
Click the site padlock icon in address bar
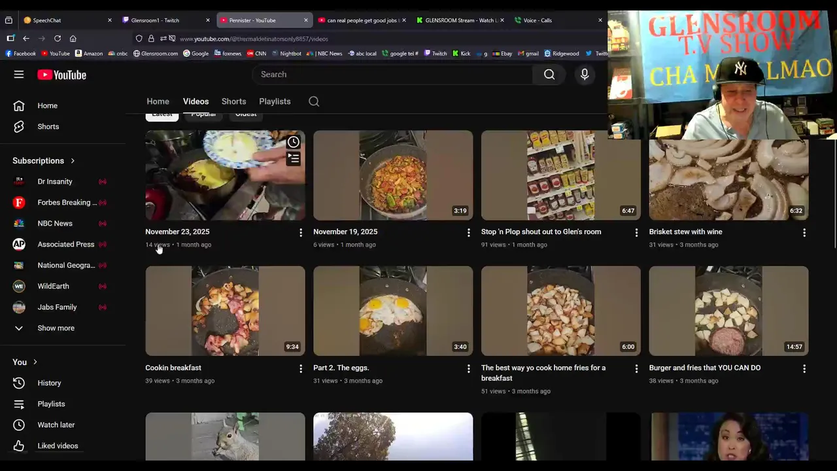tap(151, 39)
